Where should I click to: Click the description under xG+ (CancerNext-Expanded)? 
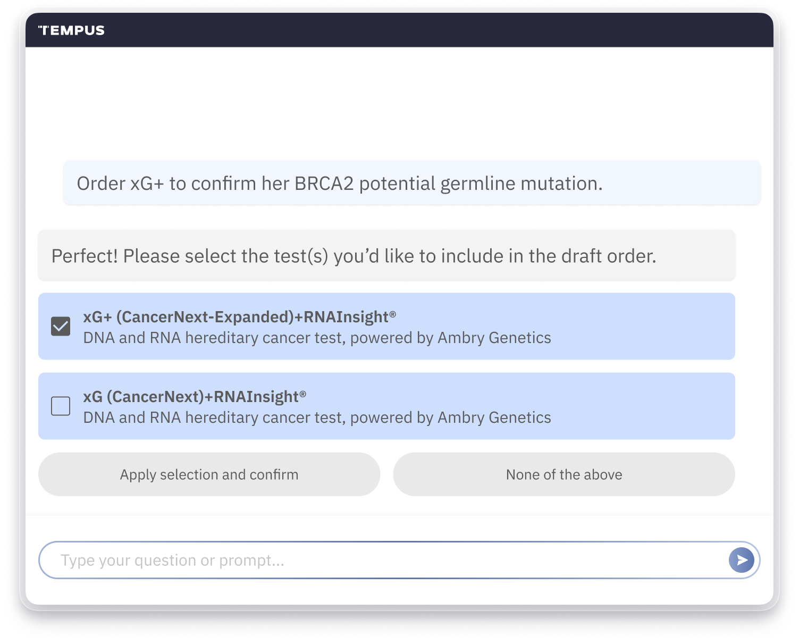317,338
